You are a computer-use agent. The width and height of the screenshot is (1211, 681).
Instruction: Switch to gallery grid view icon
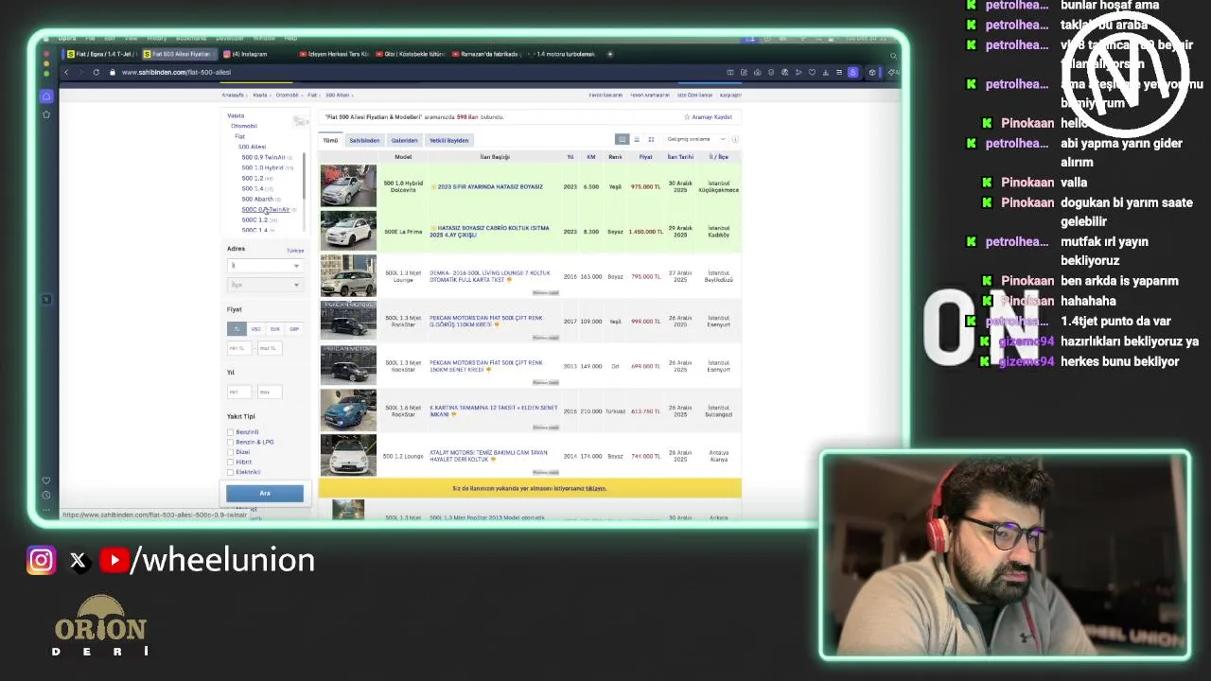click(x=651, y=140)
